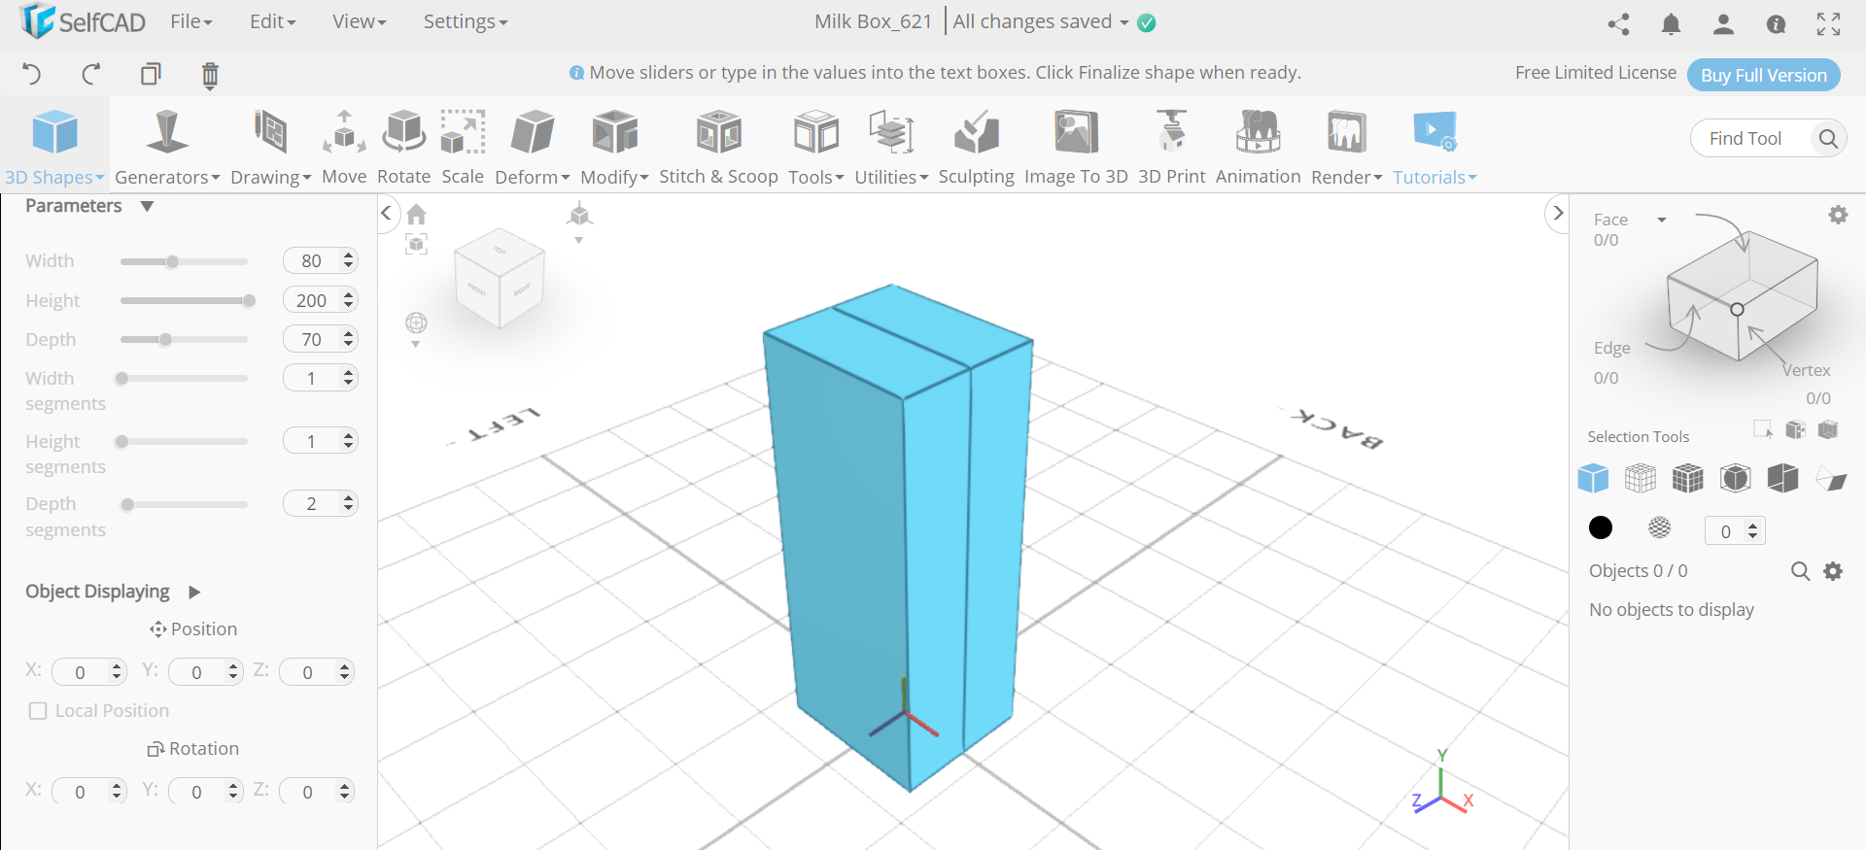Select the Rotate tool
Viewport: 1866px width, 850px height.
pyautogui.click(x=403, y=147)
